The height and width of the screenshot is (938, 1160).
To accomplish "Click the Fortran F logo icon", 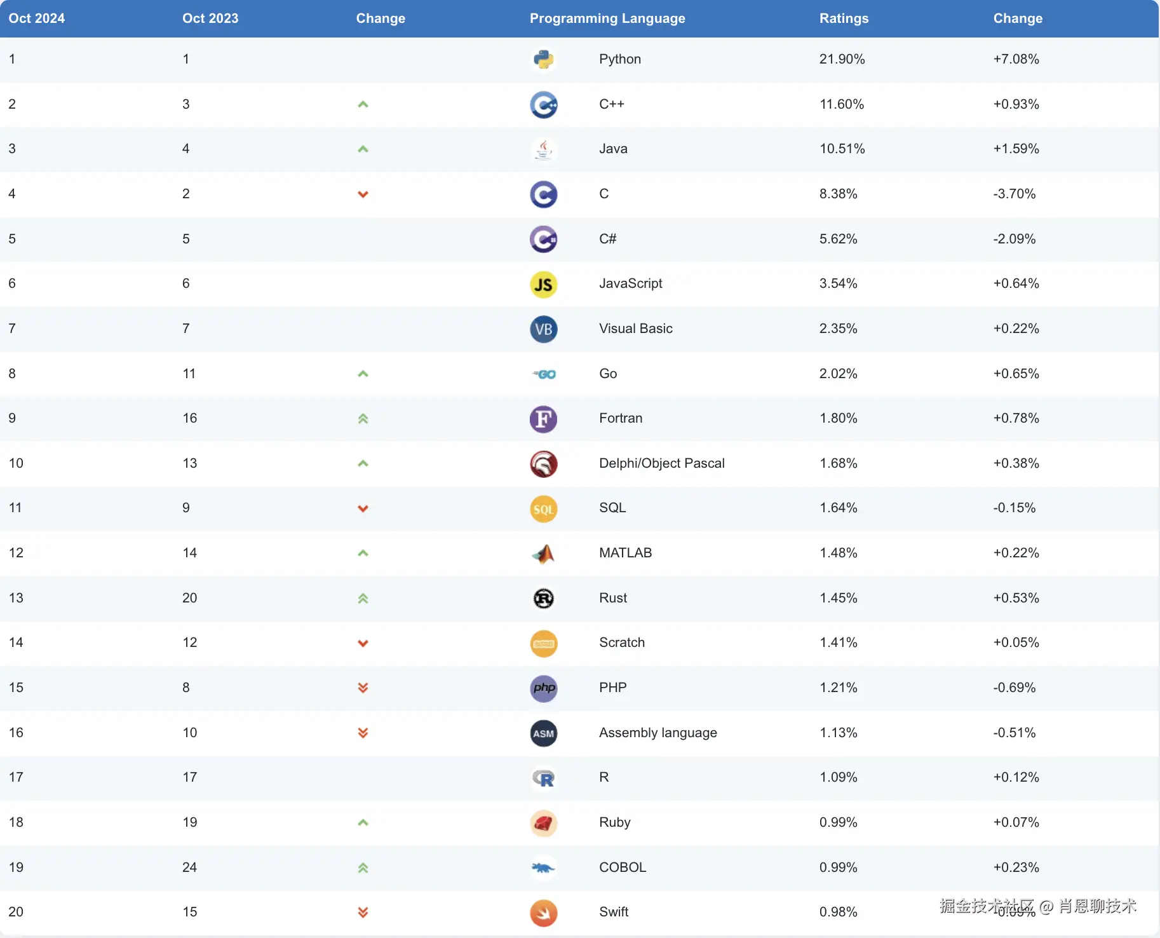I will coord(543,419).
